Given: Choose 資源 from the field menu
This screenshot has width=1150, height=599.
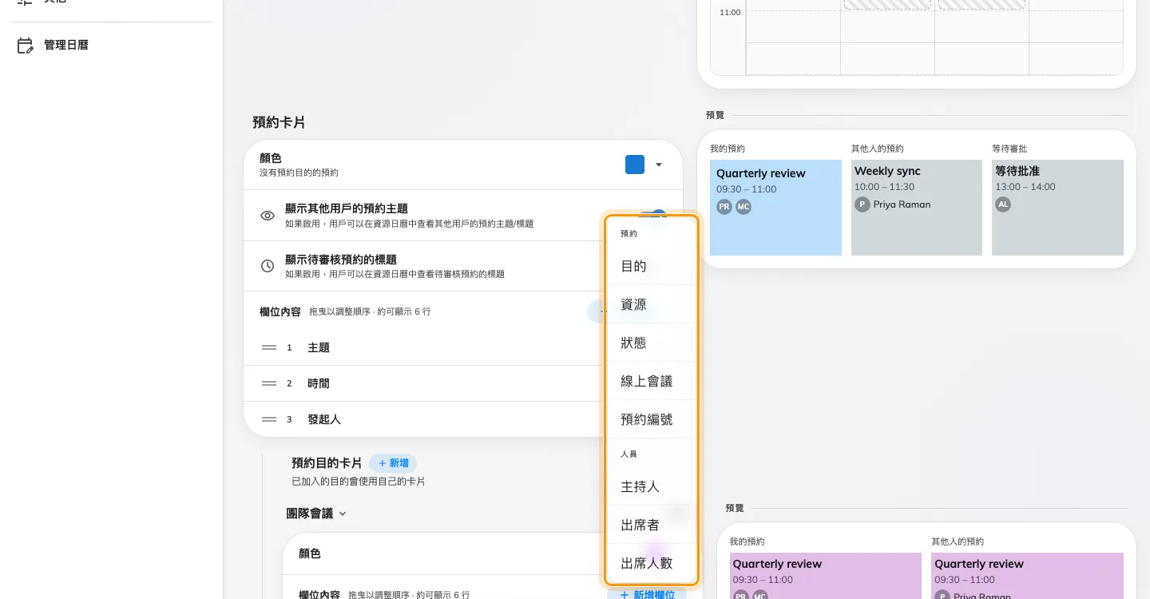Looking at the screenshot, I should (652, 304).
